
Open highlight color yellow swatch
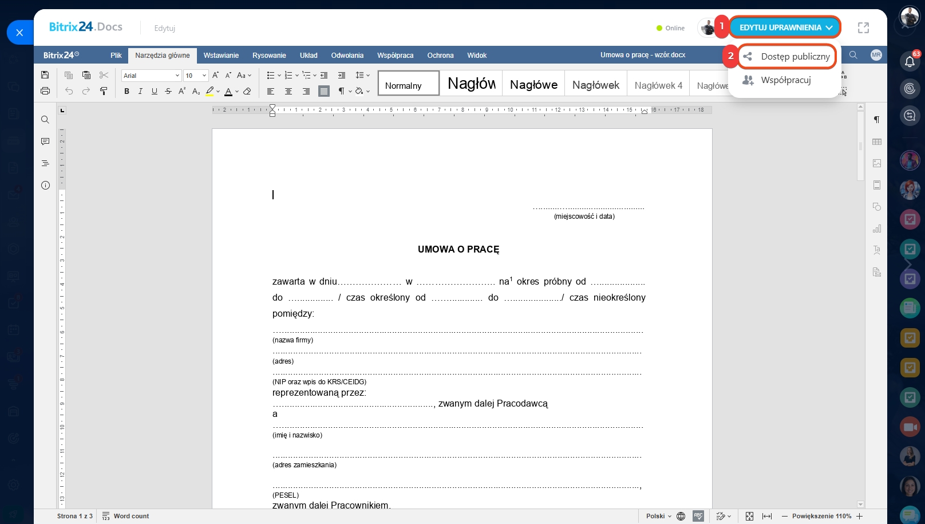209,91
